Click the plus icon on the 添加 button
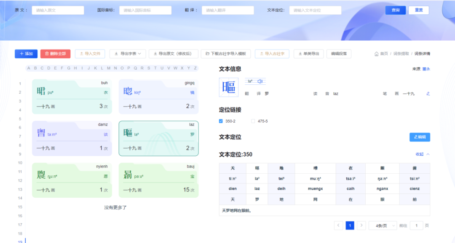Screen dimensions: 455x243 coord(21,54)
